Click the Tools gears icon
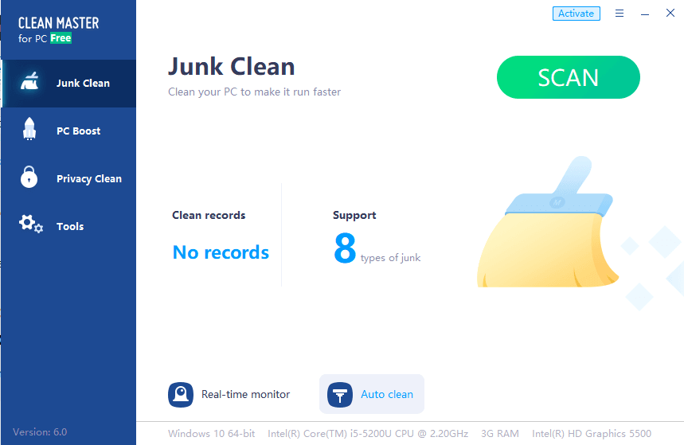The width and height of the screenshot is (684, 445). pyautogui.click(x=30, y=225)
